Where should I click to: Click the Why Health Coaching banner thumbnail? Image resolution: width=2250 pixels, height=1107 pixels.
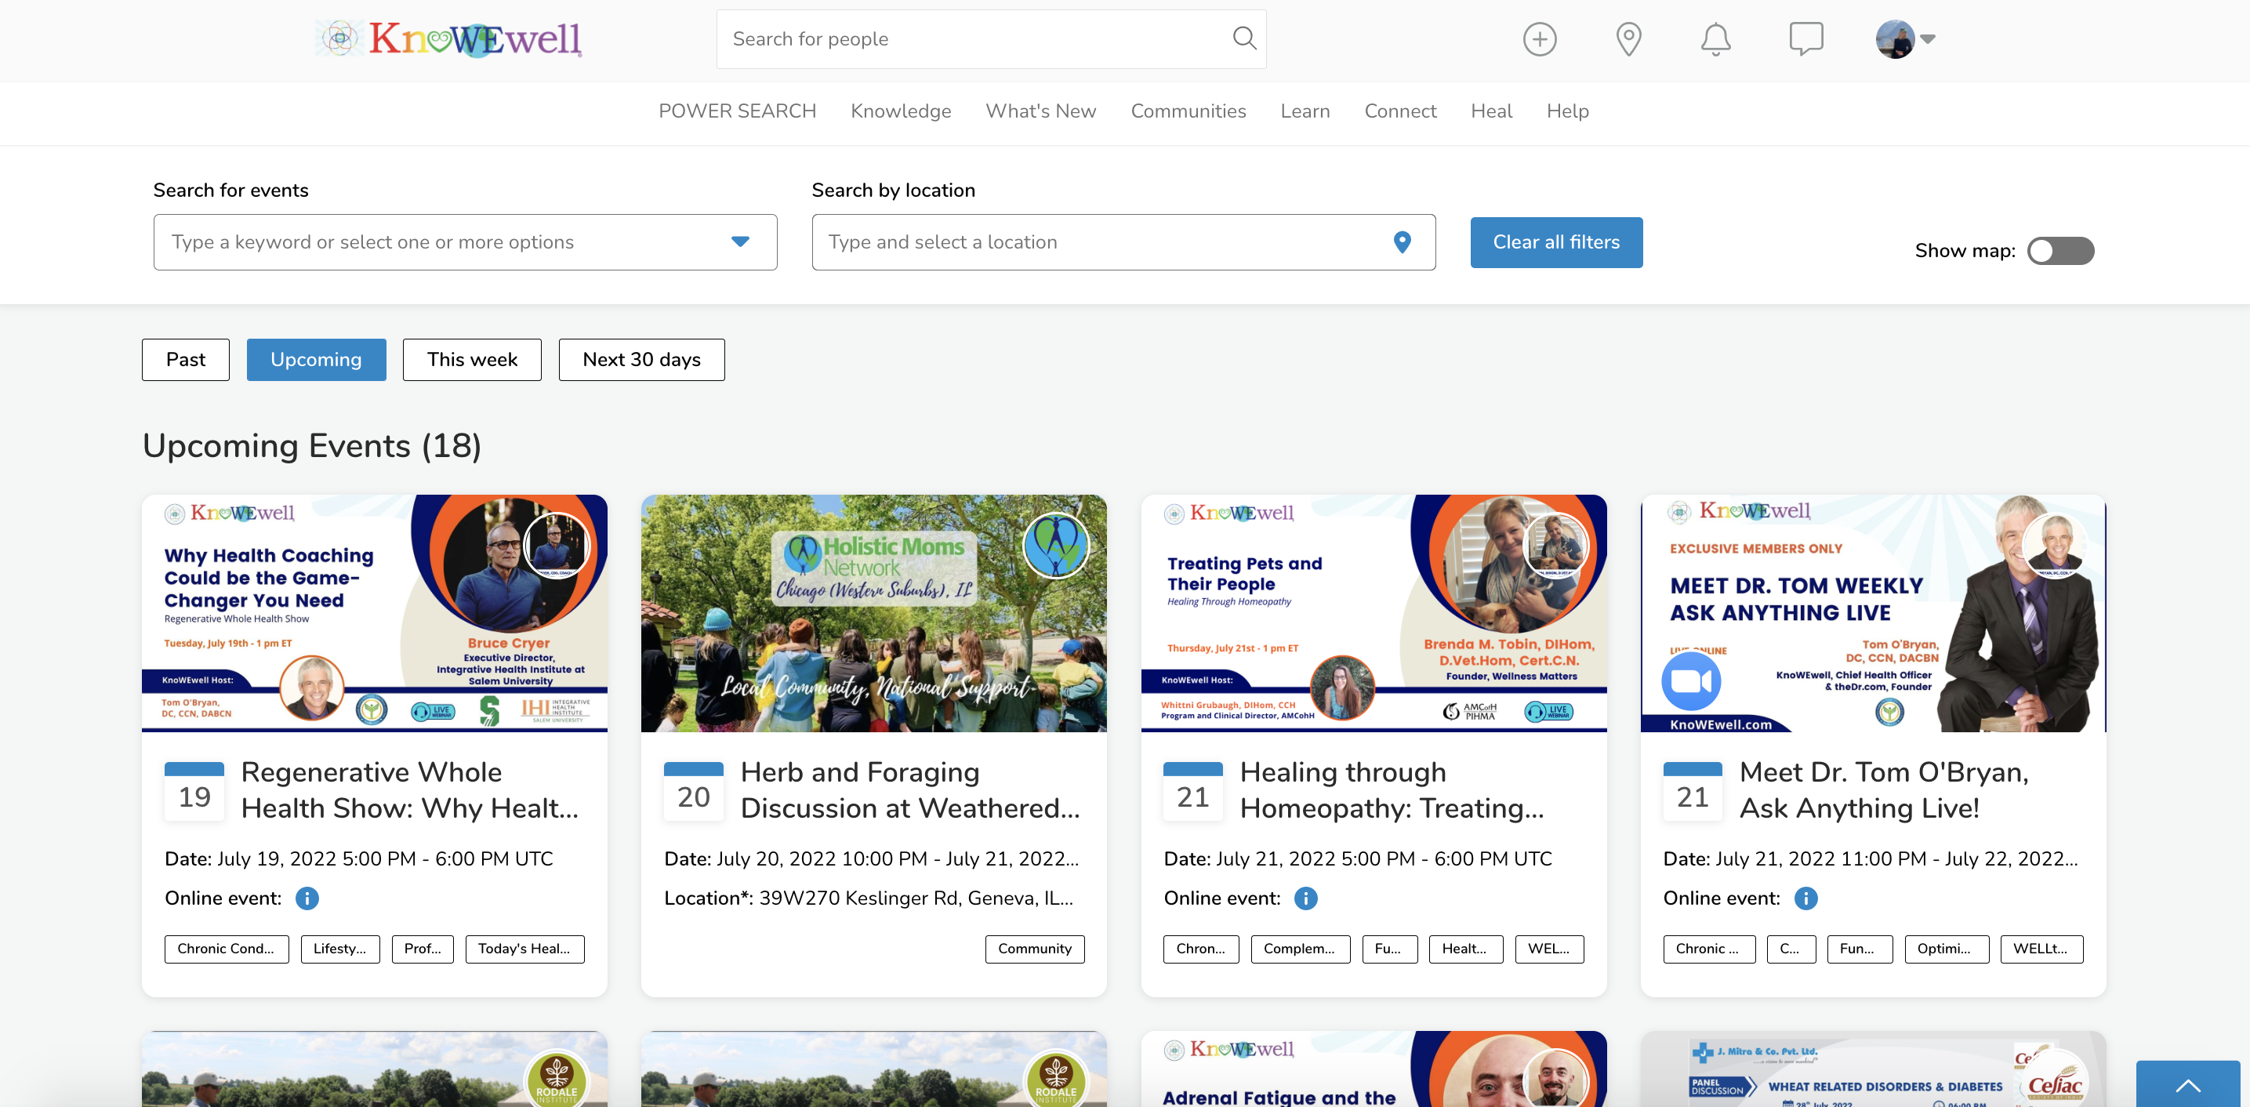tap(375, 613)
